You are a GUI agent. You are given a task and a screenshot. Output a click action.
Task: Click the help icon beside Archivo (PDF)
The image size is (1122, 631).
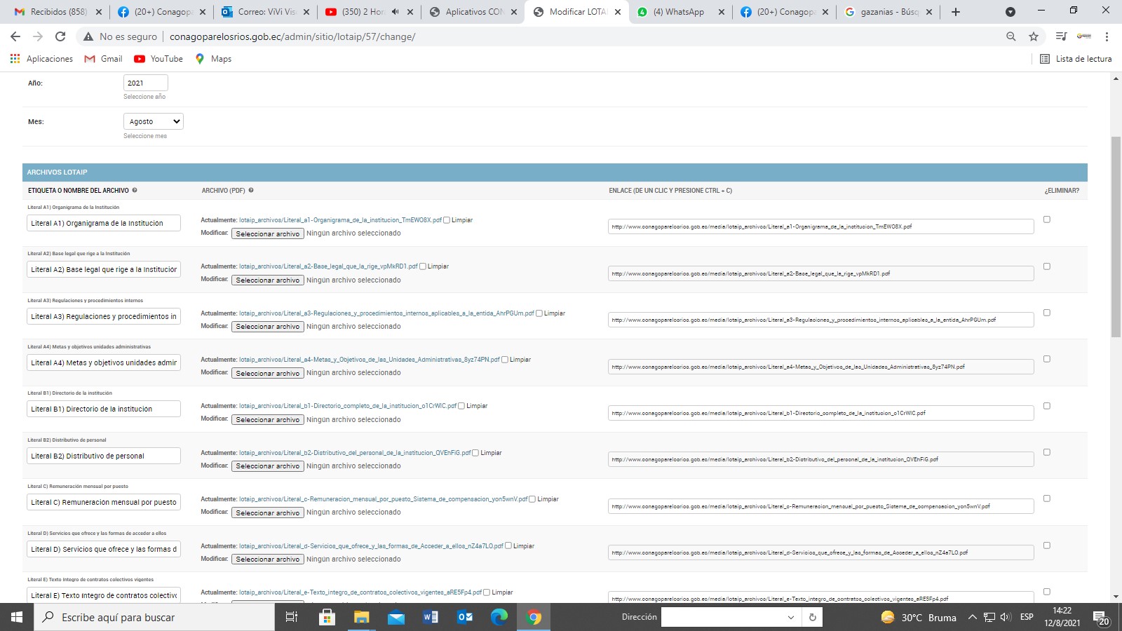251,190
